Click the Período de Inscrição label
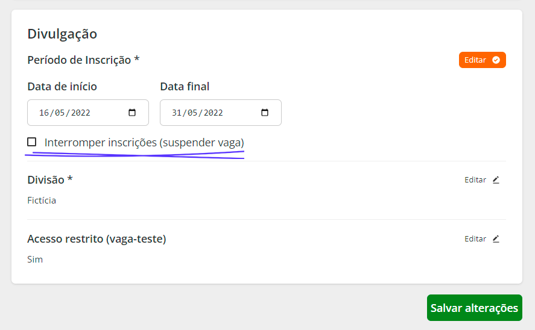Viewport: 535px width, 330px height. tap(83, 60)
